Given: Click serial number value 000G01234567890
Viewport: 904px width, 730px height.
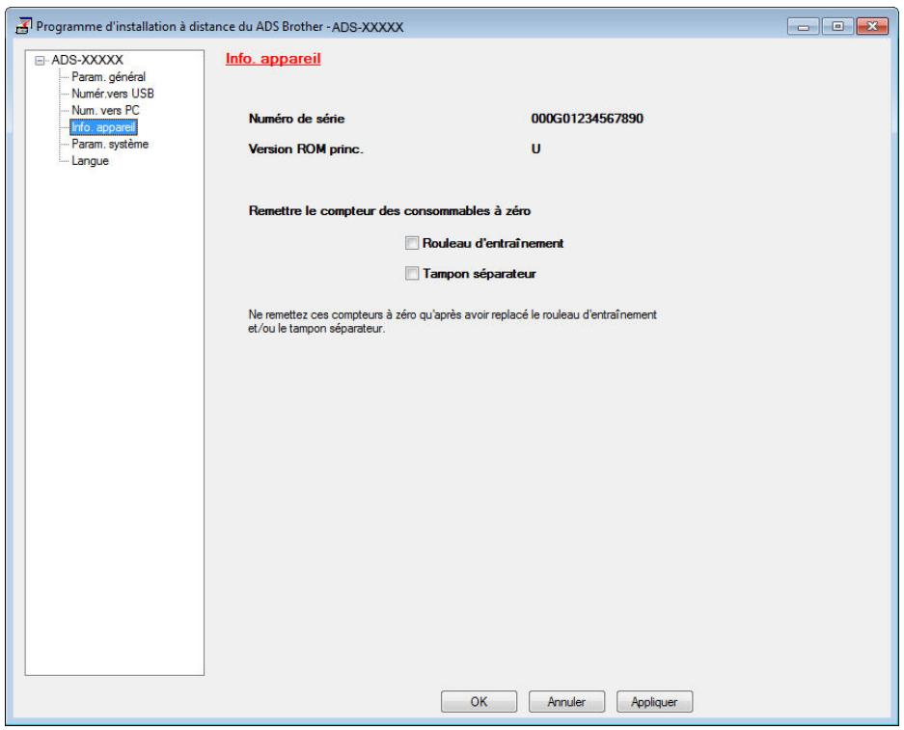Looking at the screenshot, I should [587, 119].
